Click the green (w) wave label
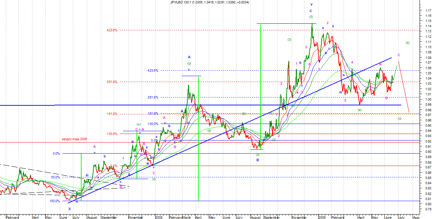The width and height of the screenshot is (432, 219). (139, 124)
